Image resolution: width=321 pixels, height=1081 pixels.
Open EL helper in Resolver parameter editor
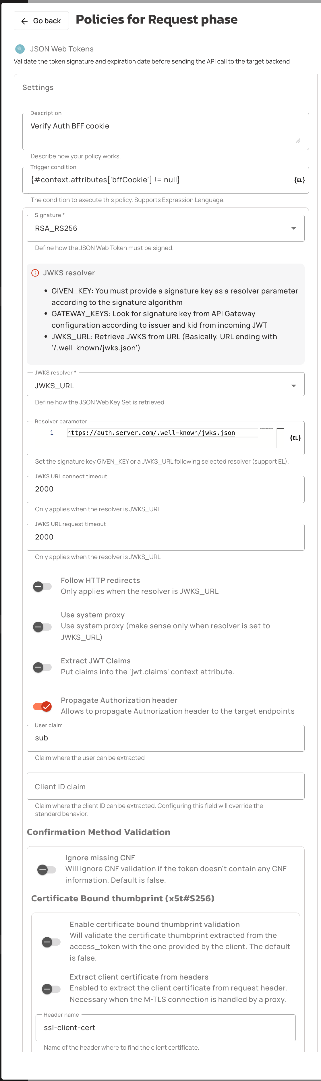click(295, 438)
